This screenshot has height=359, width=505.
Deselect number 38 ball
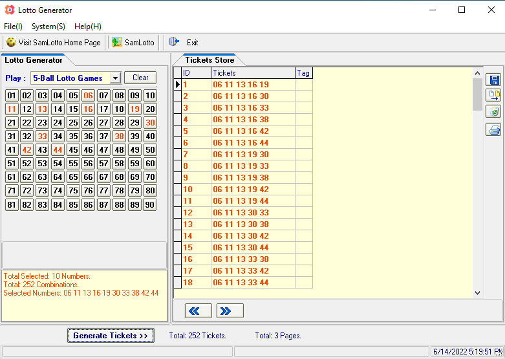point(119,136)
